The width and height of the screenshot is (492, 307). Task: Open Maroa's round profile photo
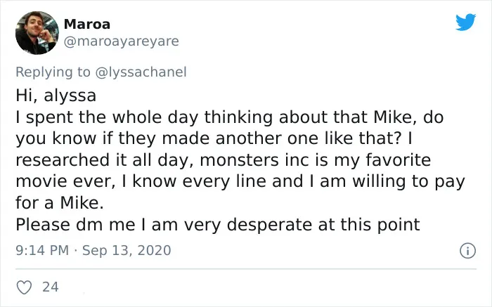pos(37,33)
